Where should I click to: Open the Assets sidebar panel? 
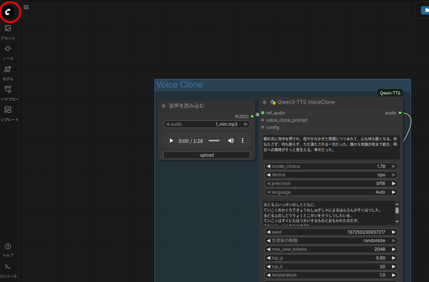pos(8,32)
